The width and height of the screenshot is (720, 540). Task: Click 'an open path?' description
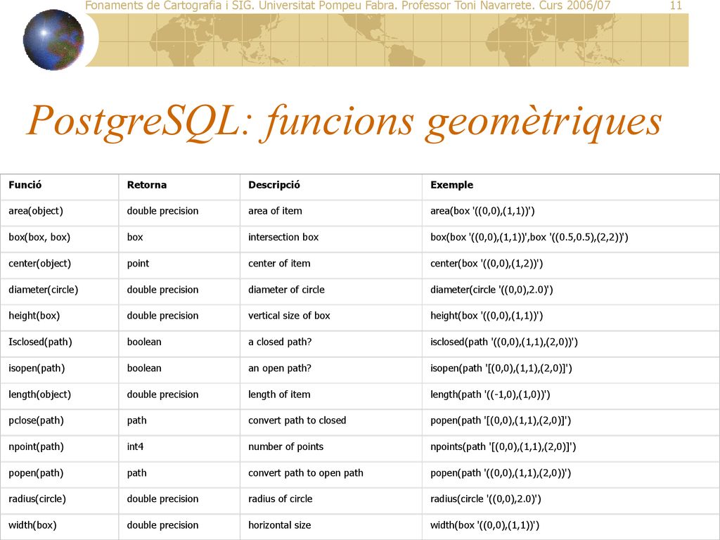[280, 368]
